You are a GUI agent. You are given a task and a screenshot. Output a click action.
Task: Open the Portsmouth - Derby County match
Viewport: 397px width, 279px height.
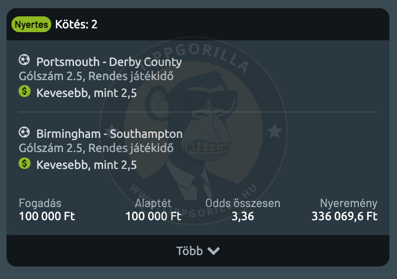pos(109,62)
